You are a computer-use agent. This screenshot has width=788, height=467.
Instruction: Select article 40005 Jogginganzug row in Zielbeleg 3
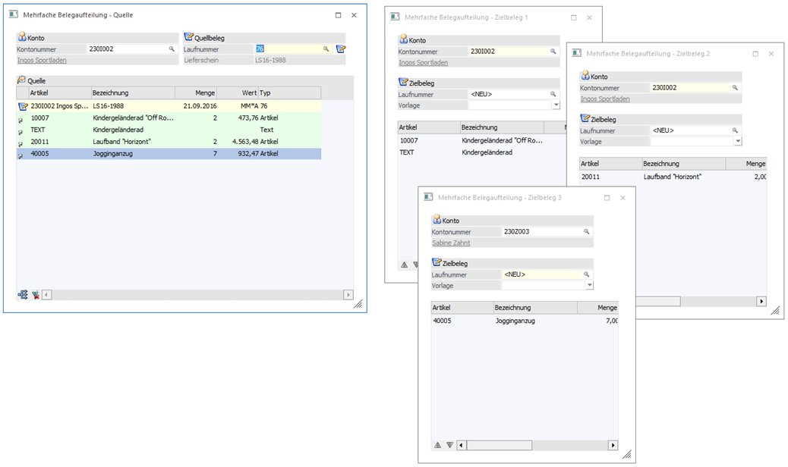(x=525, y=321)
